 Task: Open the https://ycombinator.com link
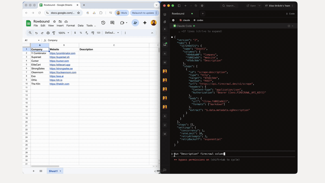(63, 53)
